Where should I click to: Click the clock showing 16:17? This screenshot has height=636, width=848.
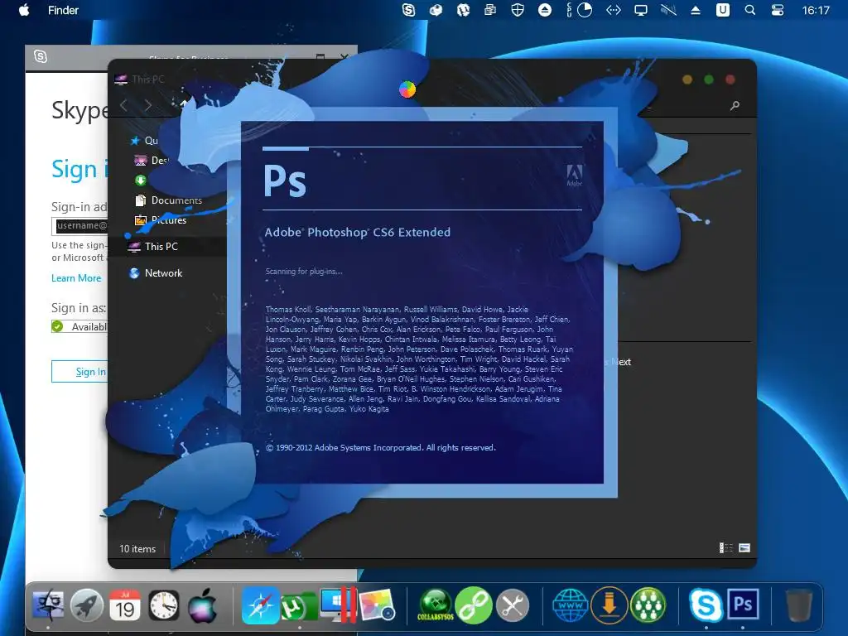[x=816, y=10]
